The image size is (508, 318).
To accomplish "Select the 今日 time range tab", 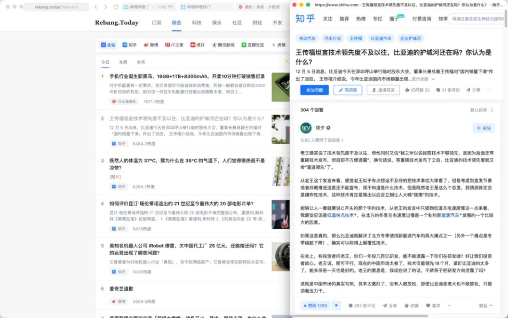I will (105, 62).
